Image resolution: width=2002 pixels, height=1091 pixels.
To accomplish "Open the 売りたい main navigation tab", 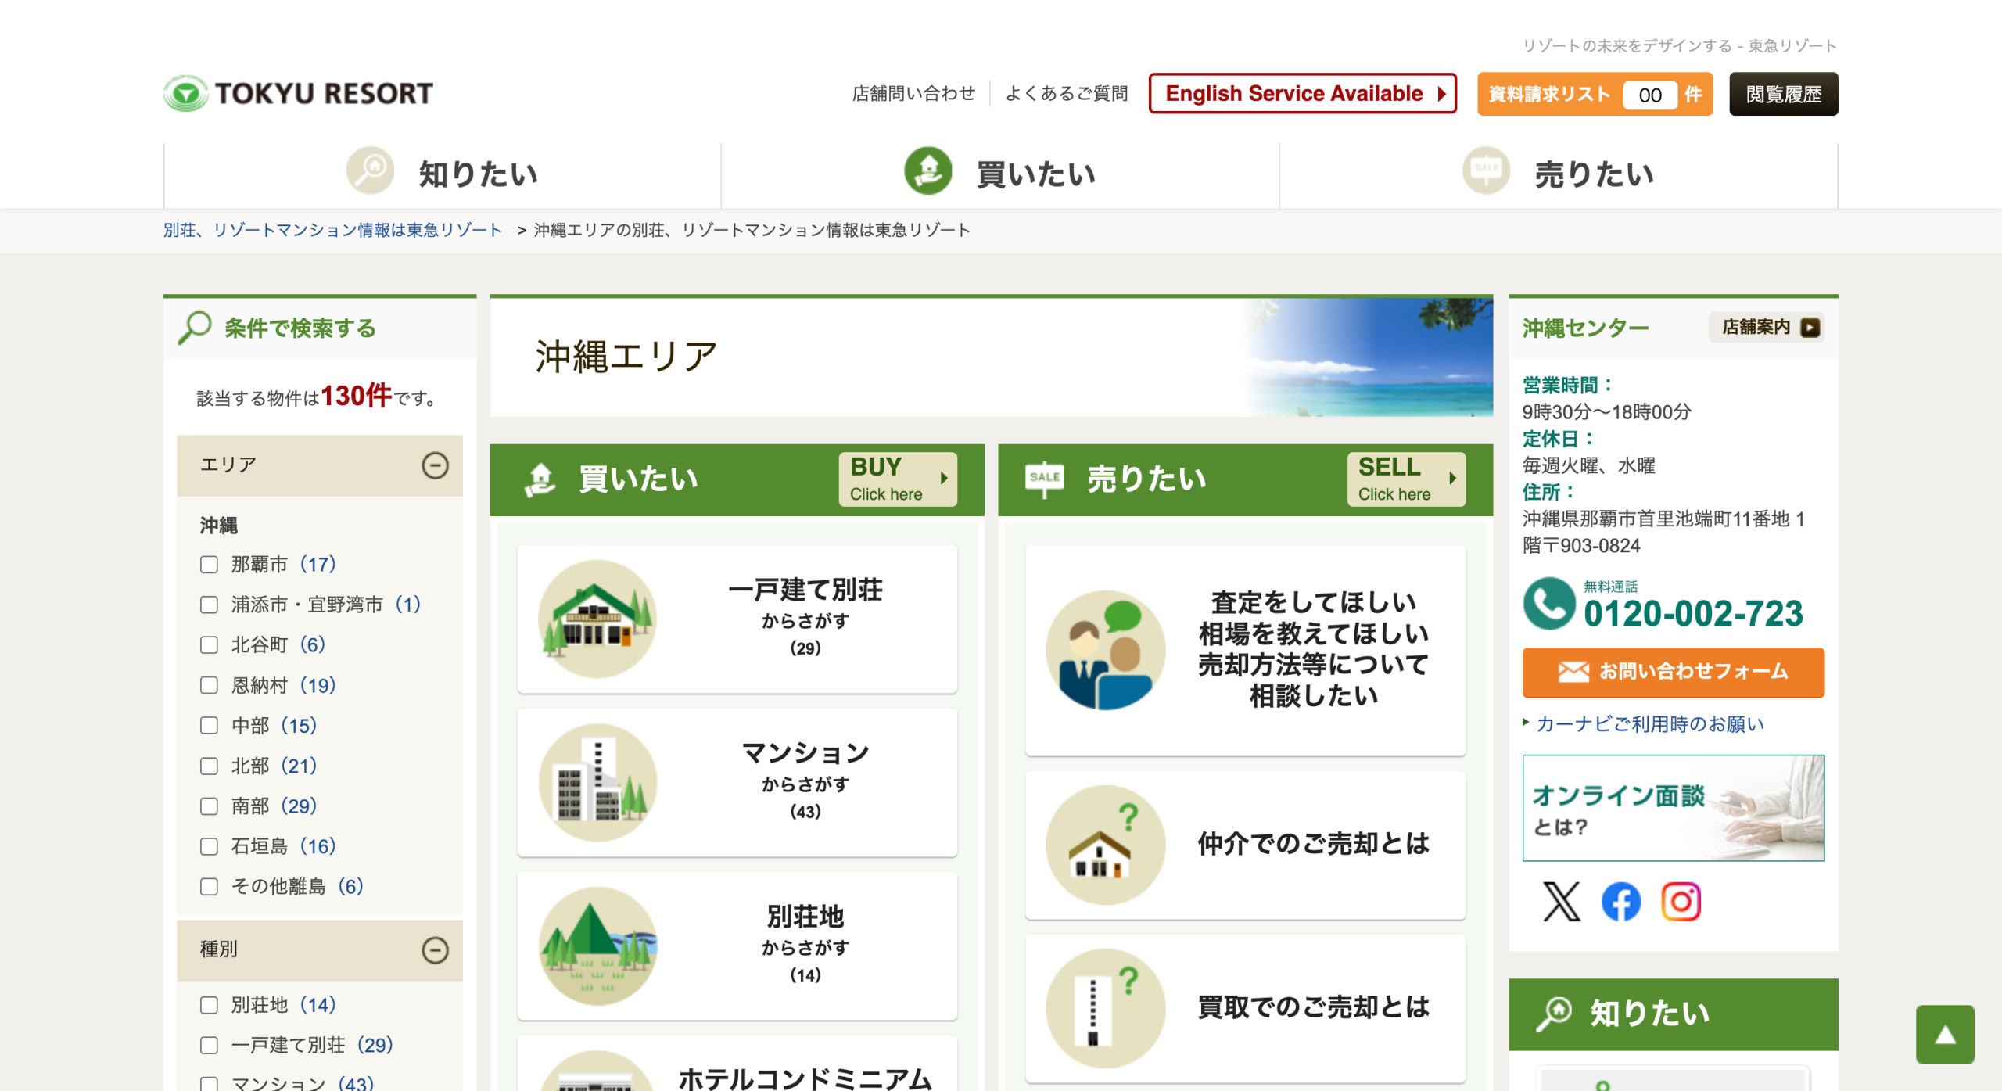I will 1559,174.
